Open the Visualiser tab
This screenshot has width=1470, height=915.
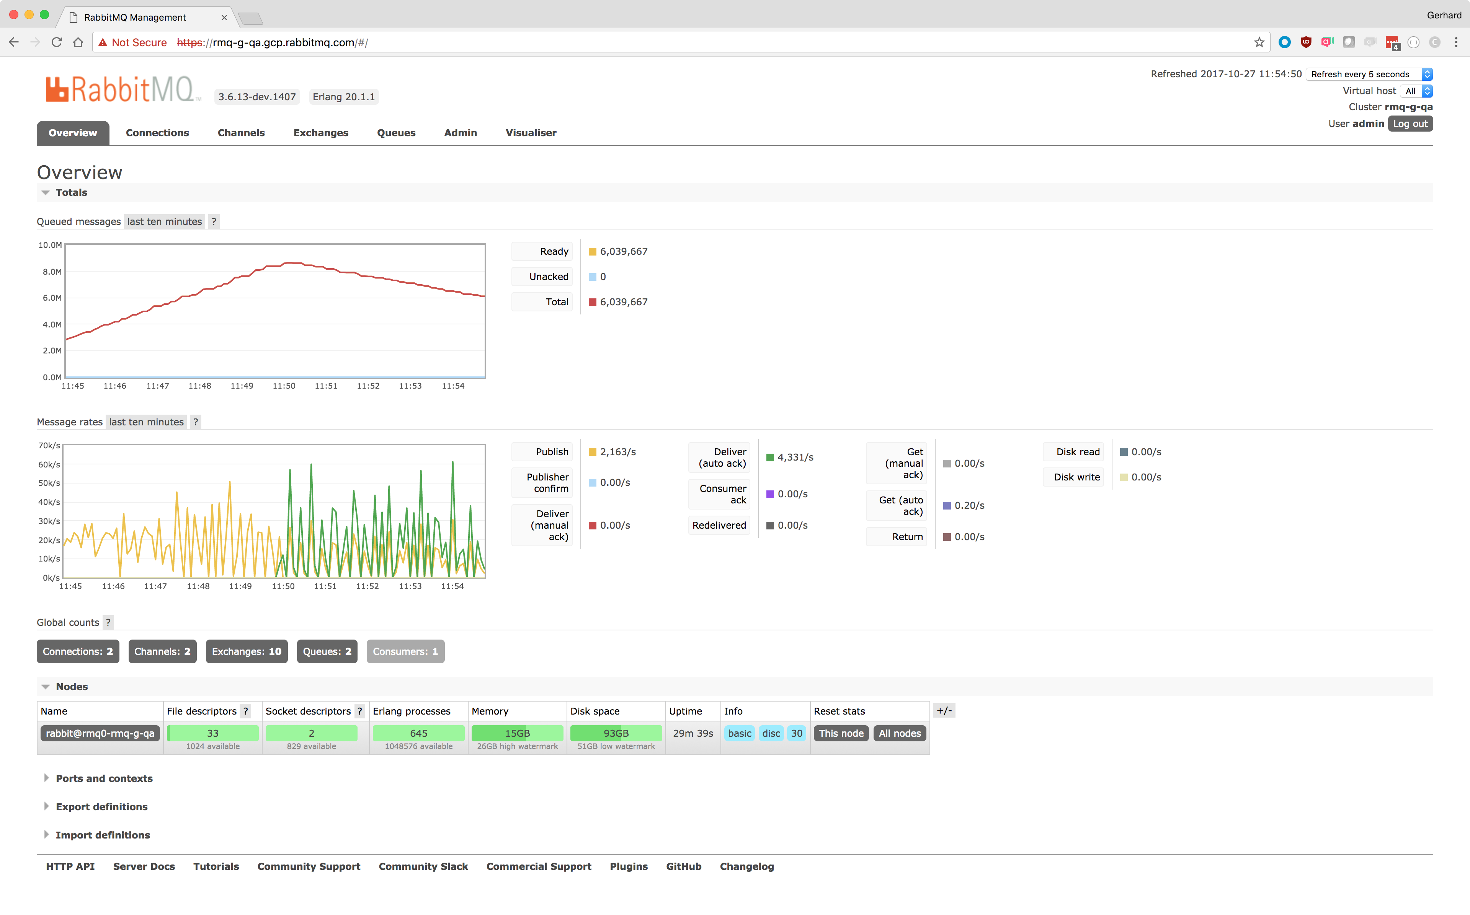[531, 132]
